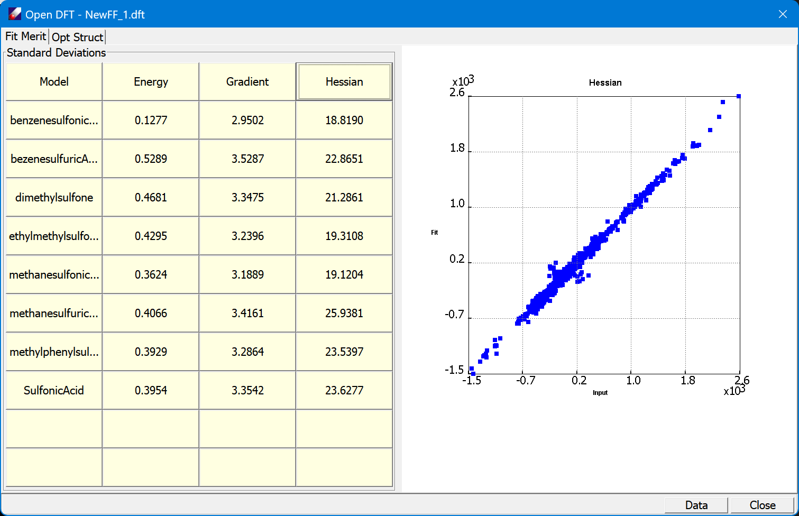Click the Hessian column header
The width and height of the screenshot is (799, 516).
[x=344, y=81]
